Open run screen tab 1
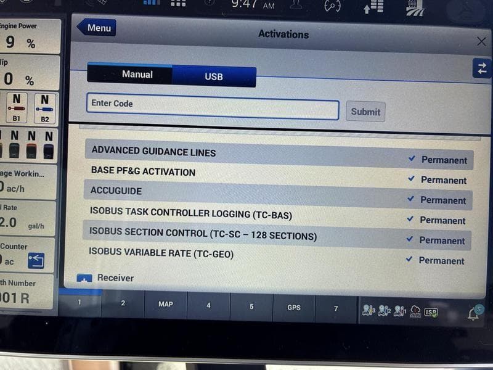493x370 pixels. tap(79, 302)
